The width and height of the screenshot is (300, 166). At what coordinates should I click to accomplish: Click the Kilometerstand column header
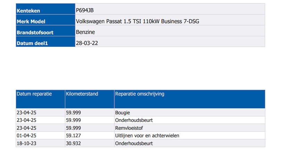tap(82, 94)
